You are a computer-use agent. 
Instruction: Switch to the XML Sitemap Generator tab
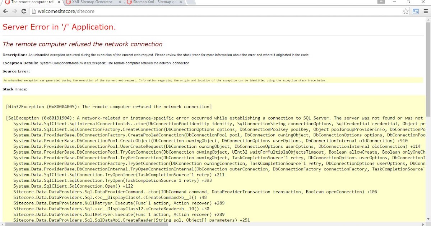click(93, 2)
